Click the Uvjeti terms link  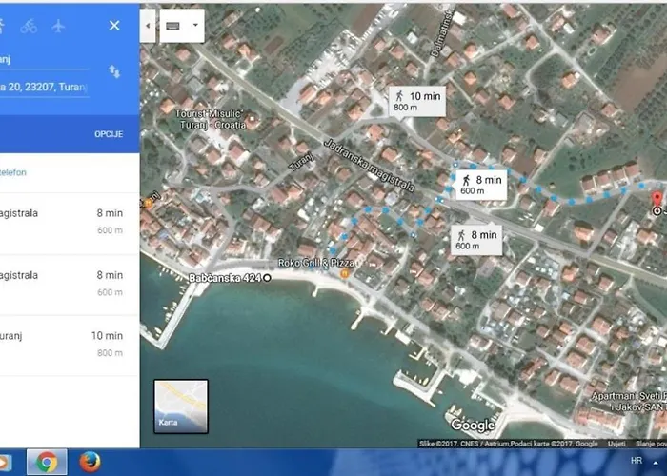tap(617, 444)
